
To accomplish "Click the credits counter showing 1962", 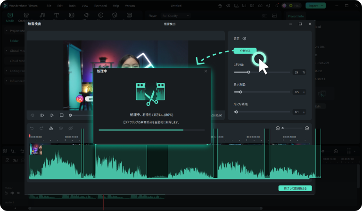I will pos(295,6).
